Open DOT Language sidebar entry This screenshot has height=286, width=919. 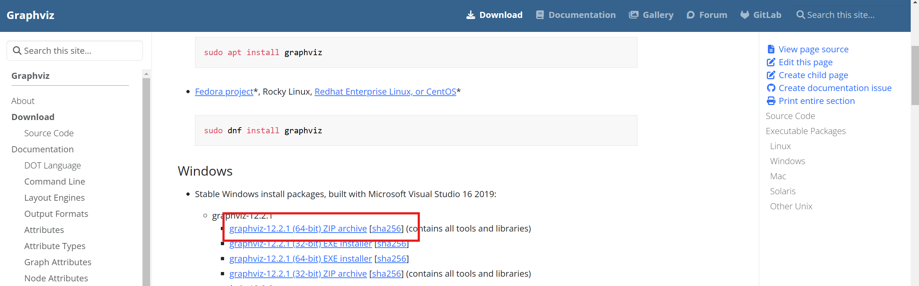tap(52, 165)
